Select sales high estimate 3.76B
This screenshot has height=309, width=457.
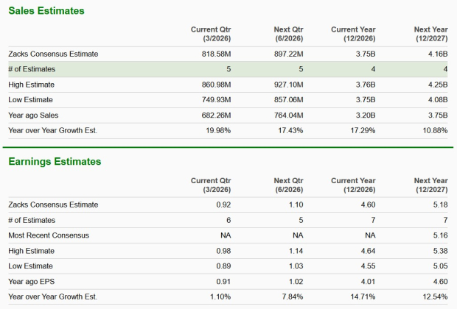point(366,85)
